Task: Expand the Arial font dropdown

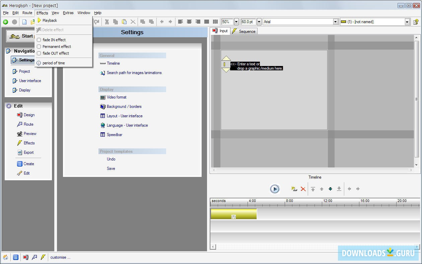Action: (335, 22)
